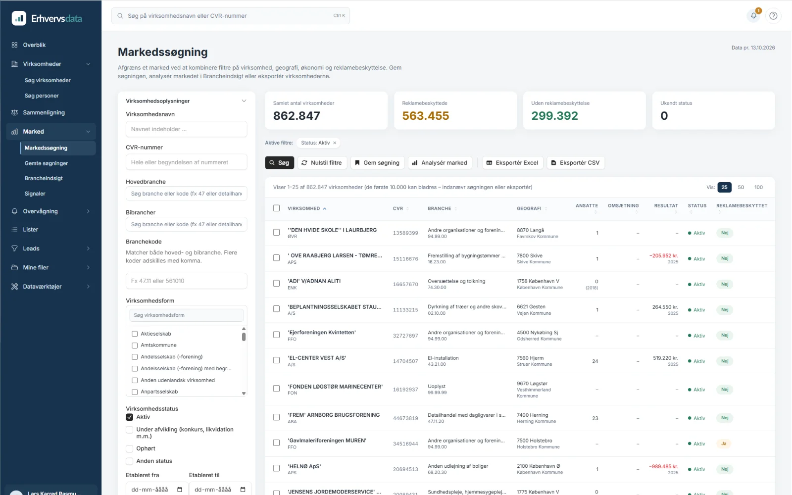Viewport: 792px width, 495px height.
Task: Expand the Leads sidebar menu
Action: [x=89, y=248]
